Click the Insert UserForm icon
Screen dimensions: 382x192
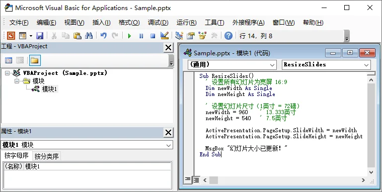[x=23, y=36]
